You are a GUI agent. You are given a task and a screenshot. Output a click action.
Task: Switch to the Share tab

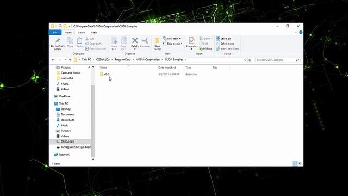82,33
